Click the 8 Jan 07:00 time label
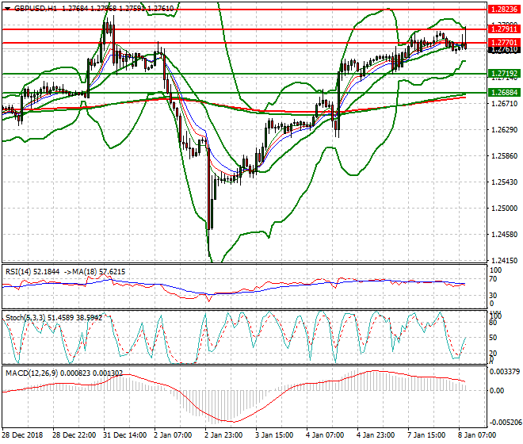 pyautogui.click(x=477, y=435)
